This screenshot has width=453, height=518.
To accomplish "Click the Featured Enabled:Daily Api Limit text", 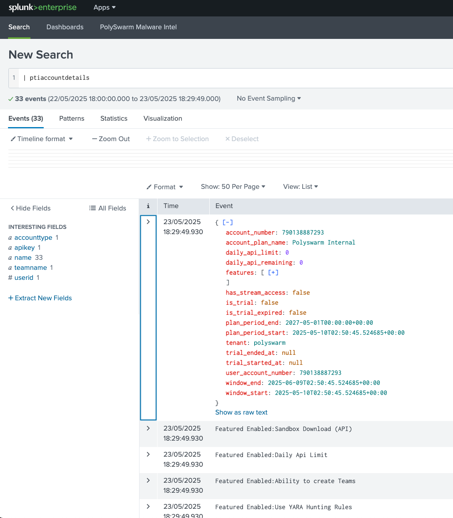I will click(271, 455).
